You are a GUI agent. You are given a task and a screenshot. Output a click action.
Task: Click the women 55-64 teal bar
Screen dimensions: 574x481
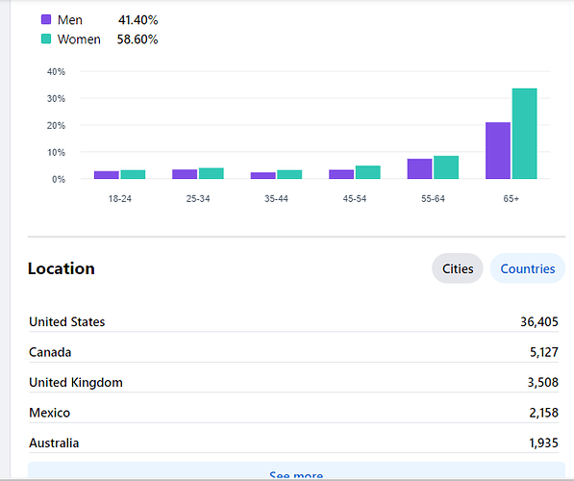point(446,167)
